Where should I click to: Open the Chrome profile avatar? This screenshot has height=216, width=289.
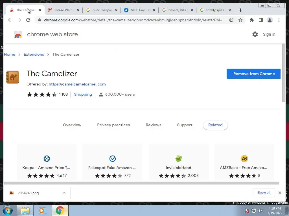tap(270, 20)
